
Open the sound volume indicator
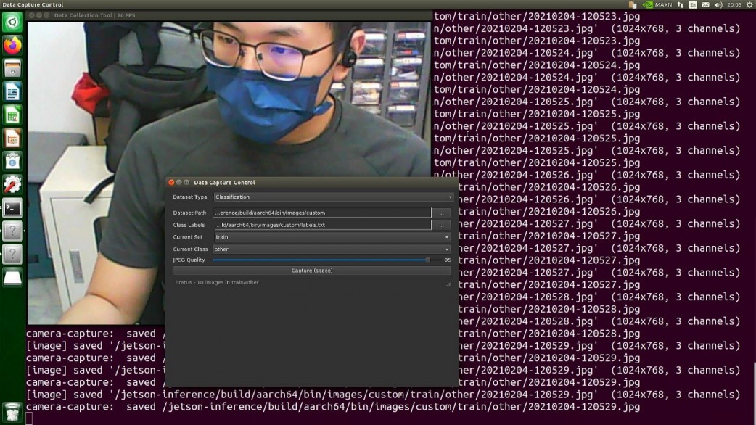coord(718,4)
